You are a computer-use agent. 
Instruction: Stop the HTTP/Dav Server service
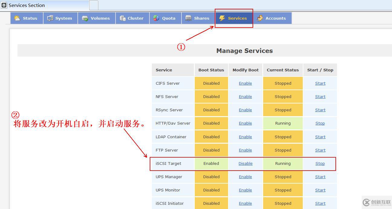click(320, 123)
